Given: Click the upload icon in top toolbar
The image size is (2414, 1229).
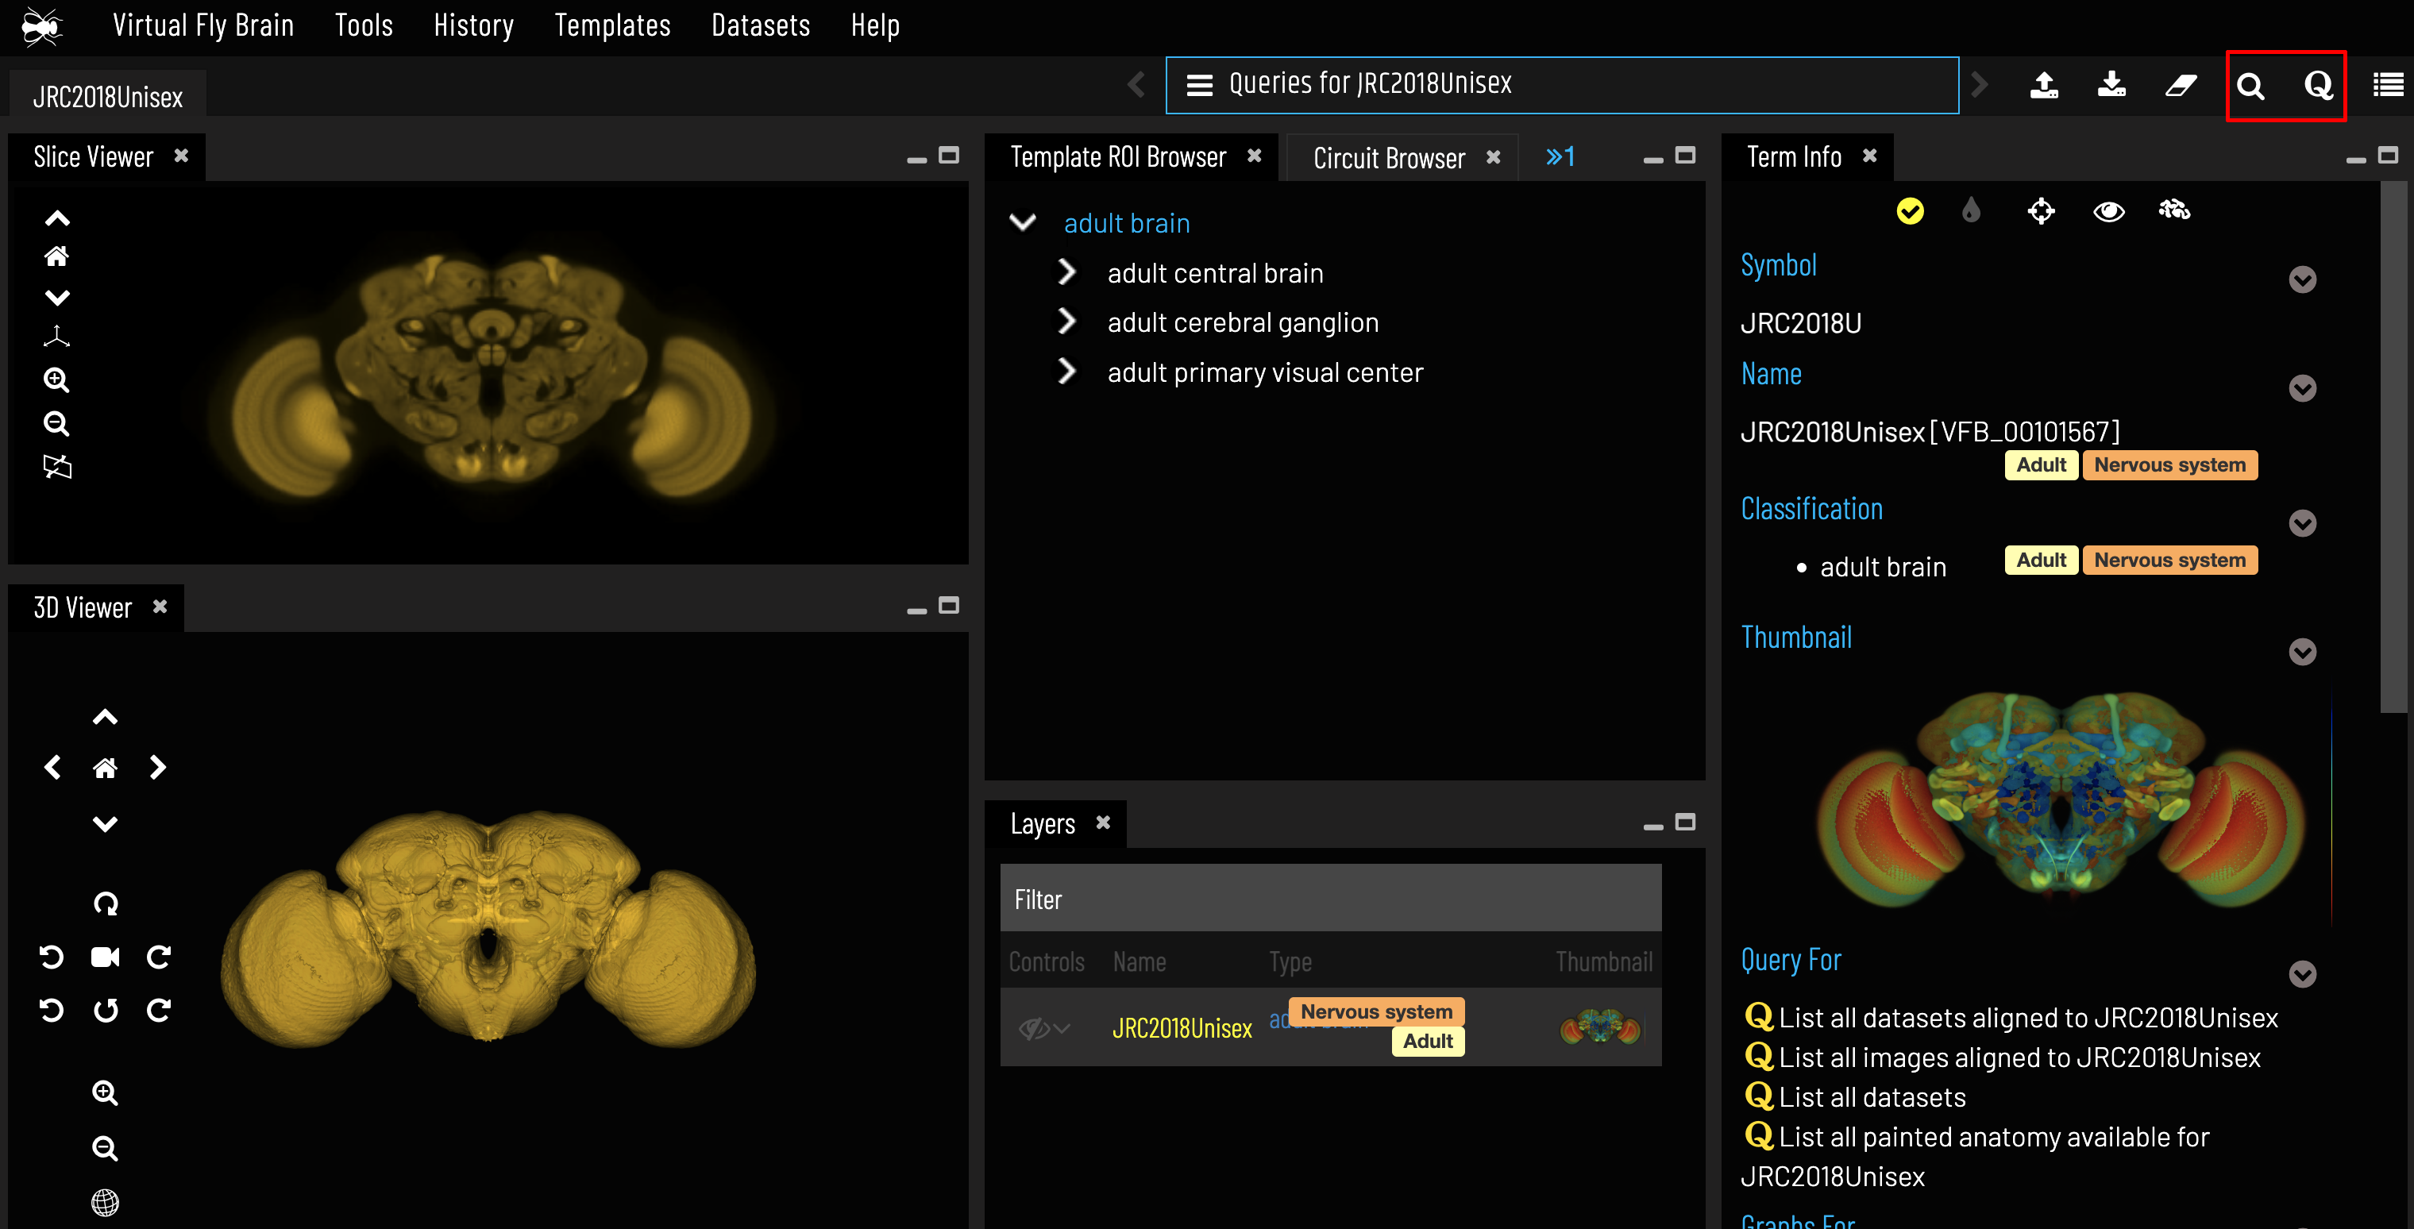Looking at the screenshot, I should click(x=2044, y=87).
